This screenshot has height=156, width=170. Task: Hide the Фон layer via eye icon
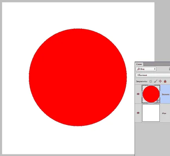pyautogui.click(x=138, y=113)
